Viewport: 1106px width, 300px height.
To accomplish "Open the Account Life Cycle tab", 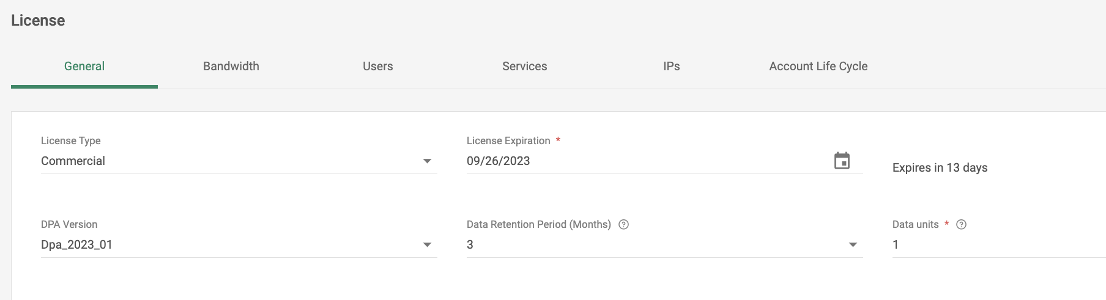I will click(x=818, y=67).
